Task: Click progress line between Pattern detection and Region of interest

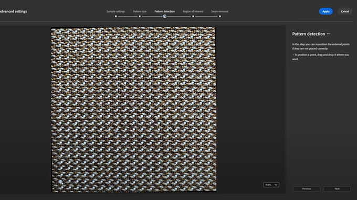Action: point(179,16)
